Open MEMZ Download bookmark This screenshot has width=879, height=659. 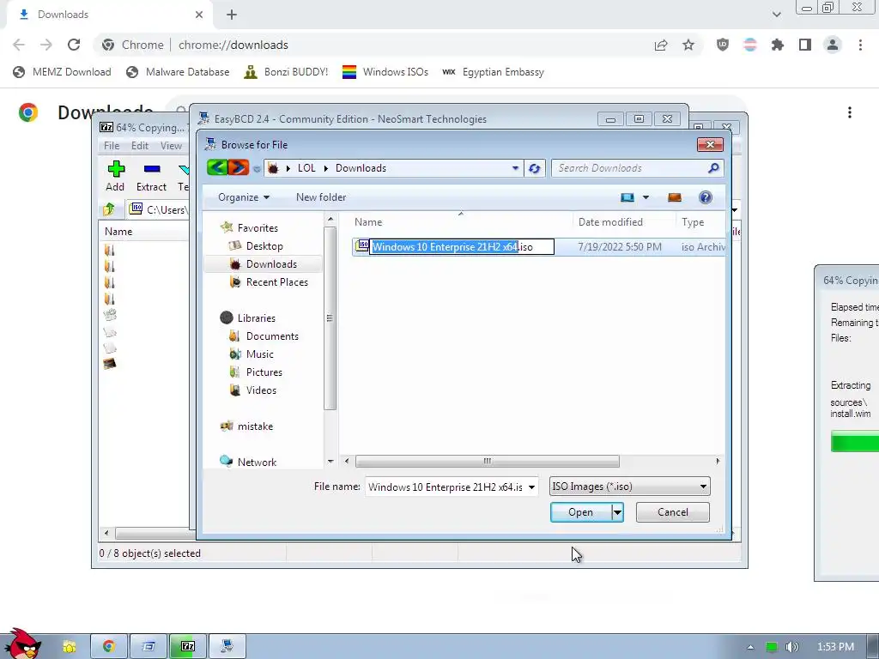[x=62, y=72]
